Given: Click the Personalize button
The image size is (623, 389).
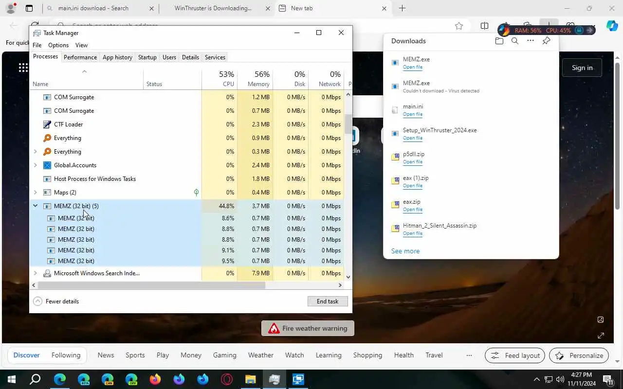Looking at the screenshot, I should (579, 355).
